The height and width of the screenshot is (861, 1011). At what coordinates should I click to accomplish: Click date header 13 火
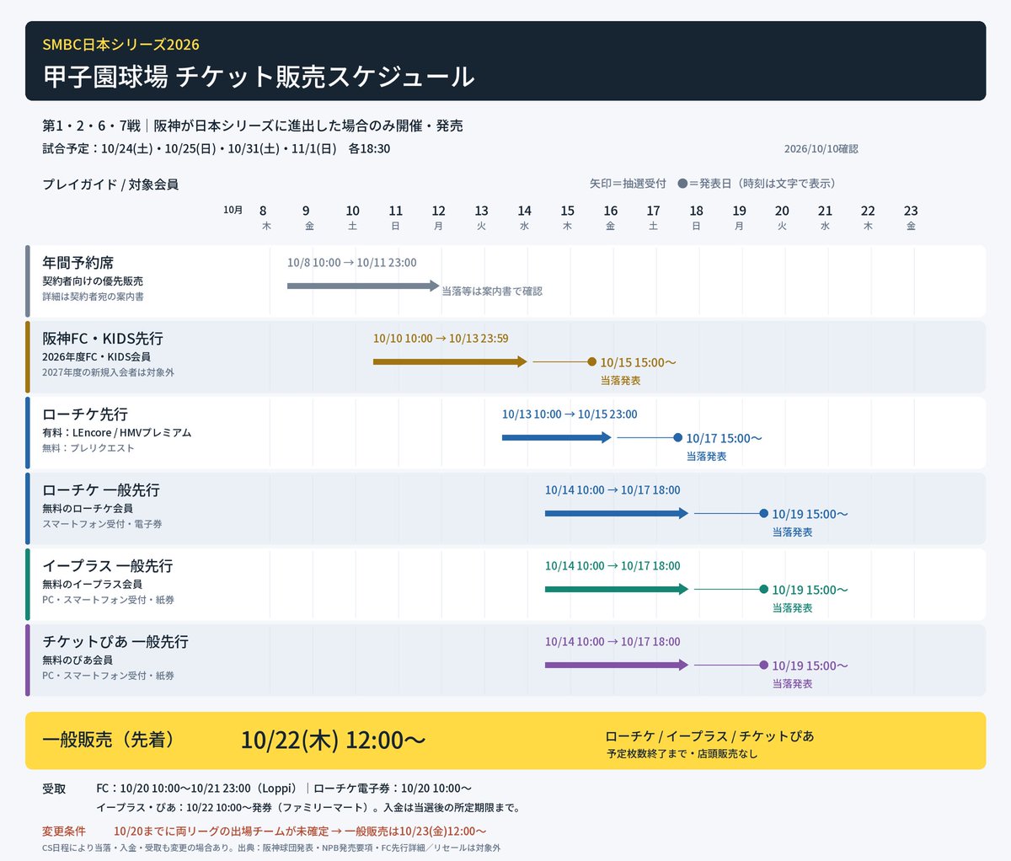click(481, 217)
